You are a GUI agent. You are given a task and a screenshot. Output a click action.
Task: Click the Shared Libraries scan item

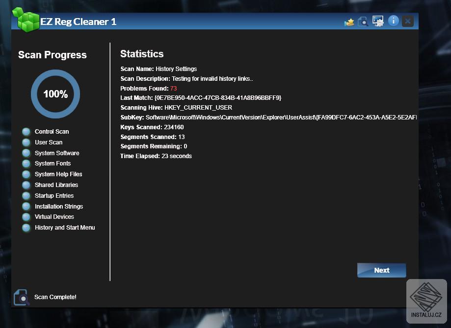(x=56, y=185)
